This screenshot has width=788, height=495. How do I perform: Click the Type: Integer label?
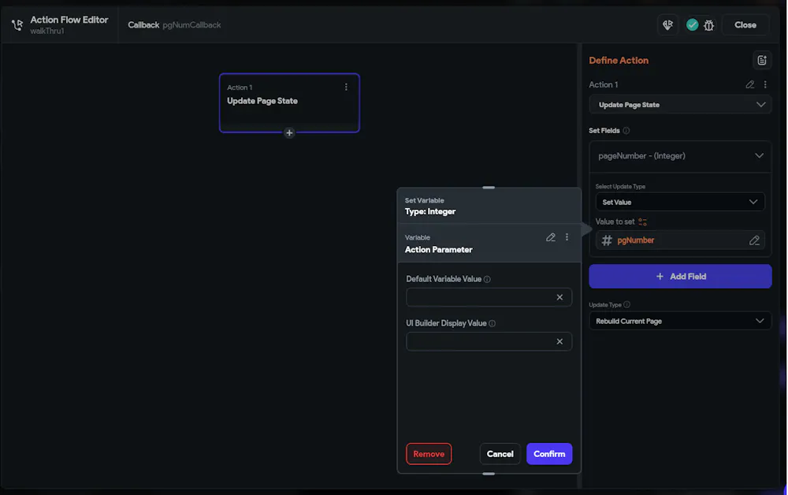coord(430,211)
